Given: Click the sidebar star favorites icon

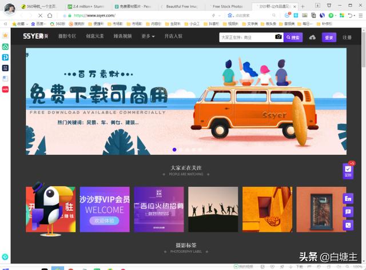Looking at the screenshot, I should coord(5,35).
